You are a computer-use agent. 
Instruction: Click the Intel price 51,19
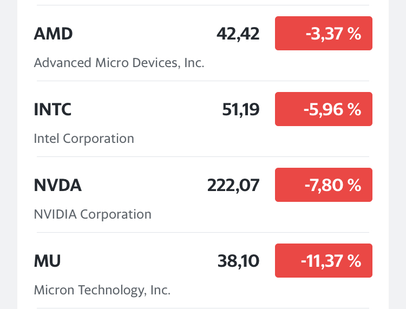point(241,110)
